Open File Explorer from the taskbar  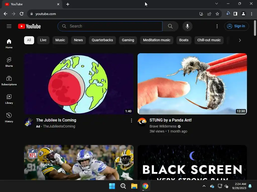[x=134, y=186]
